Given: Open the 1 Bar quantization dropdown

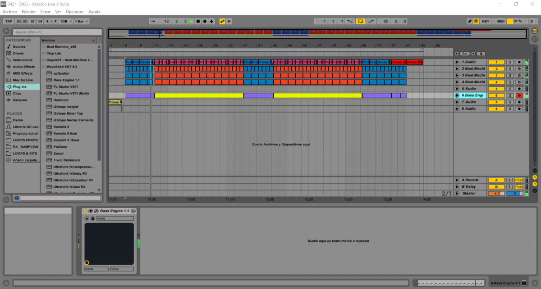Looking at the screenshot, I should click(81, 21).
